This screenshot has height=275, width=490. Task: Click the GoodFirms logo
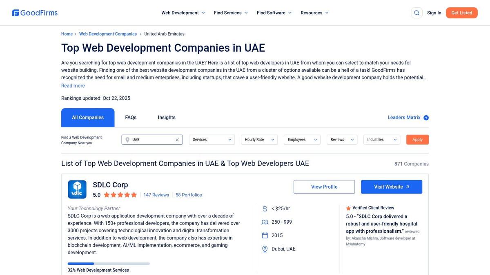point(35,13)
